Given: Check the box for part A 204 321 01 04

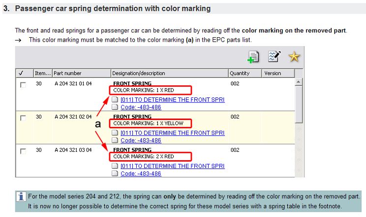Looking at the screenshot, I should 23,85.
